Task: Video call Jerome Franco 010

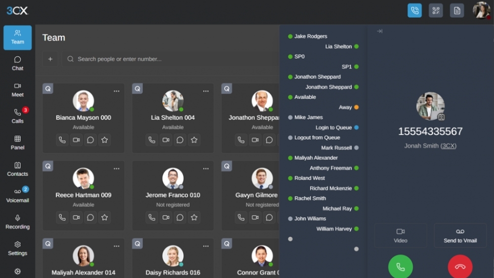Action: click(165, 217)
